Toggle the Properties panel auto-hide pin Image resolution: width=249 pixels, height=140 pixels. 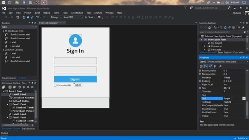(x=244, y=58)
